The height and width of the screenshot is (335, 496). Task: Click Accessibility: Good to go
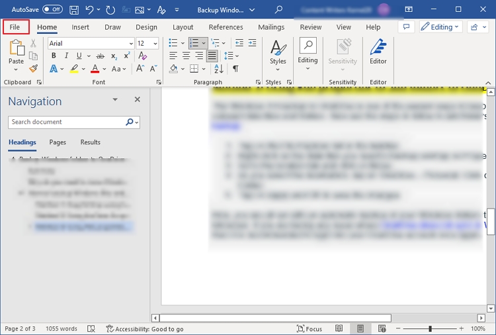[x=145, y=328]
